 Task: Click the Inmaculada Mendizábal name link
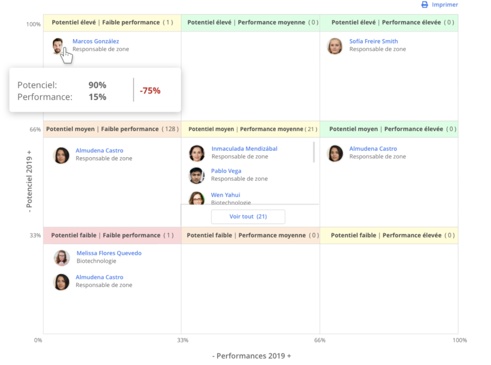point(244,149)
